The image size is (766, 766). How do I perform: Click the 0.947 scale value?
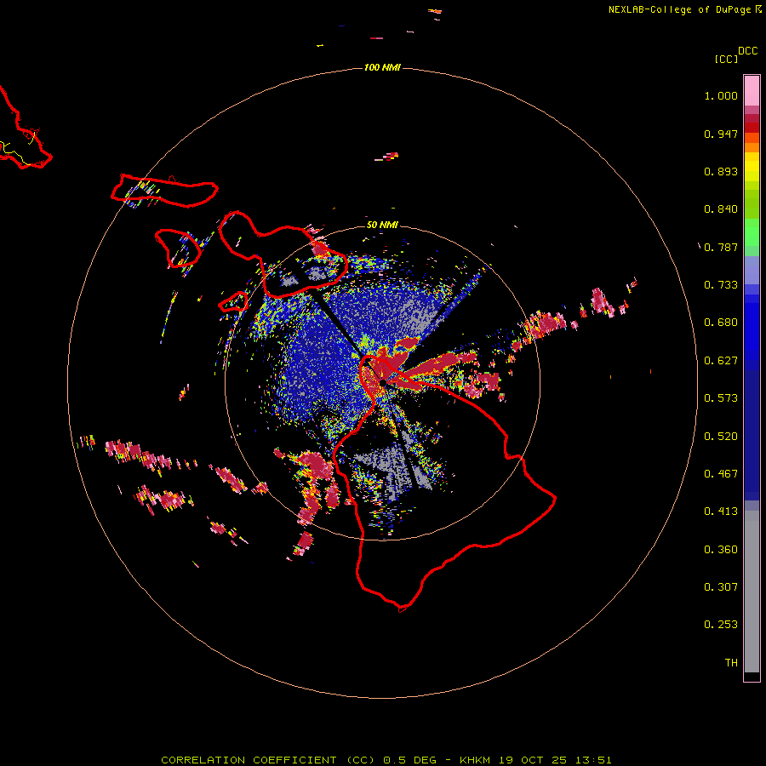coord(721,134)
